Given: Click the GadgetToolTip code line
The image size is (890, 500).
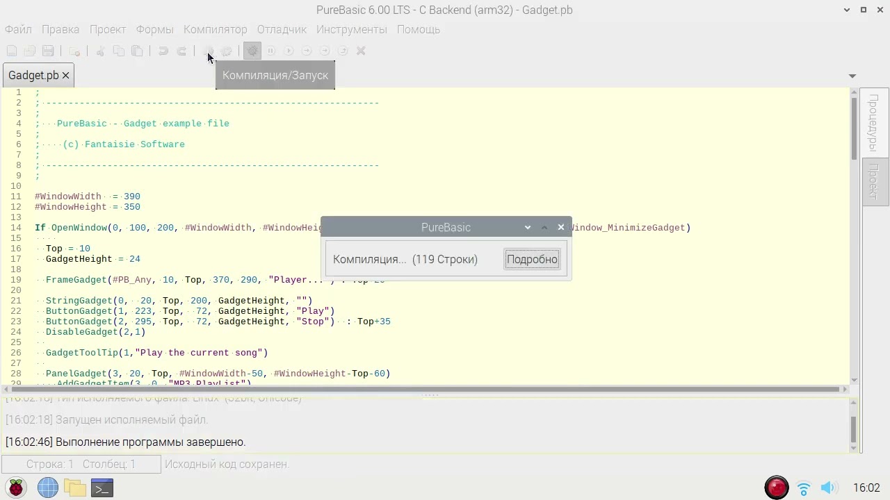Looking at the screenshot, I should 157,353.
